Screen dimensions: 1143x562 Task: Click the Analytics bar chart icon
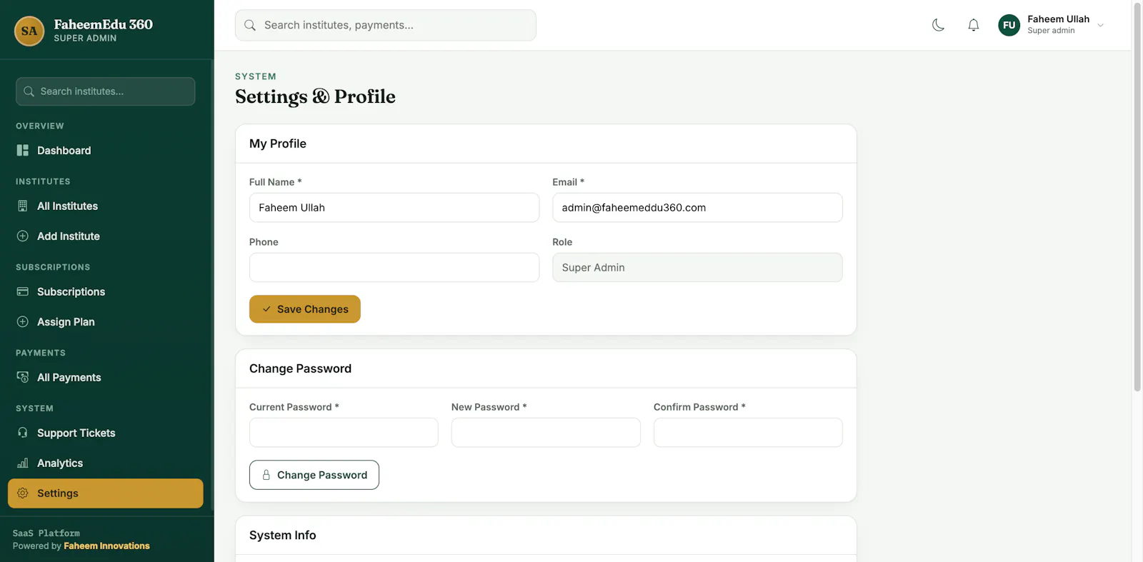coord(23,463)
